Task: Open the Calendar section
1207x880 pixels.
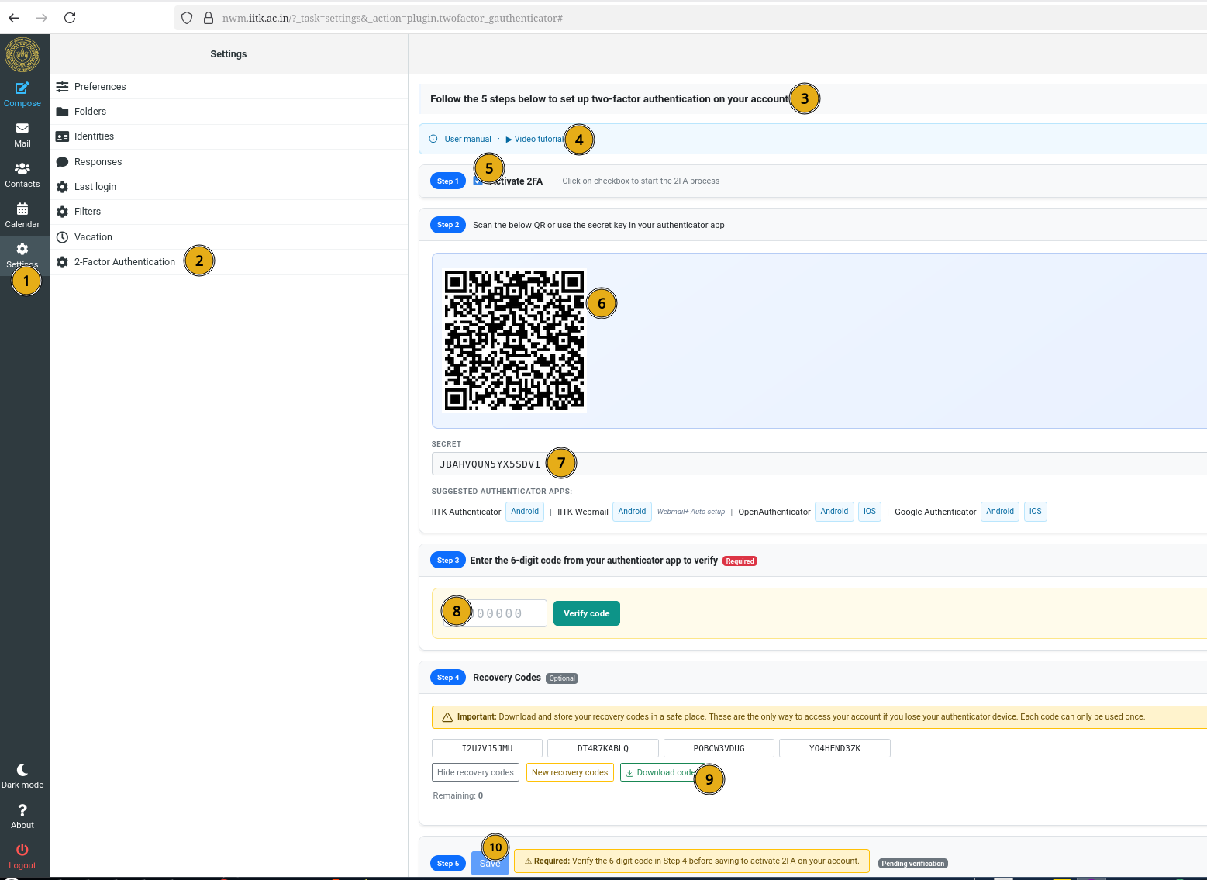Action: pos(22,215)
